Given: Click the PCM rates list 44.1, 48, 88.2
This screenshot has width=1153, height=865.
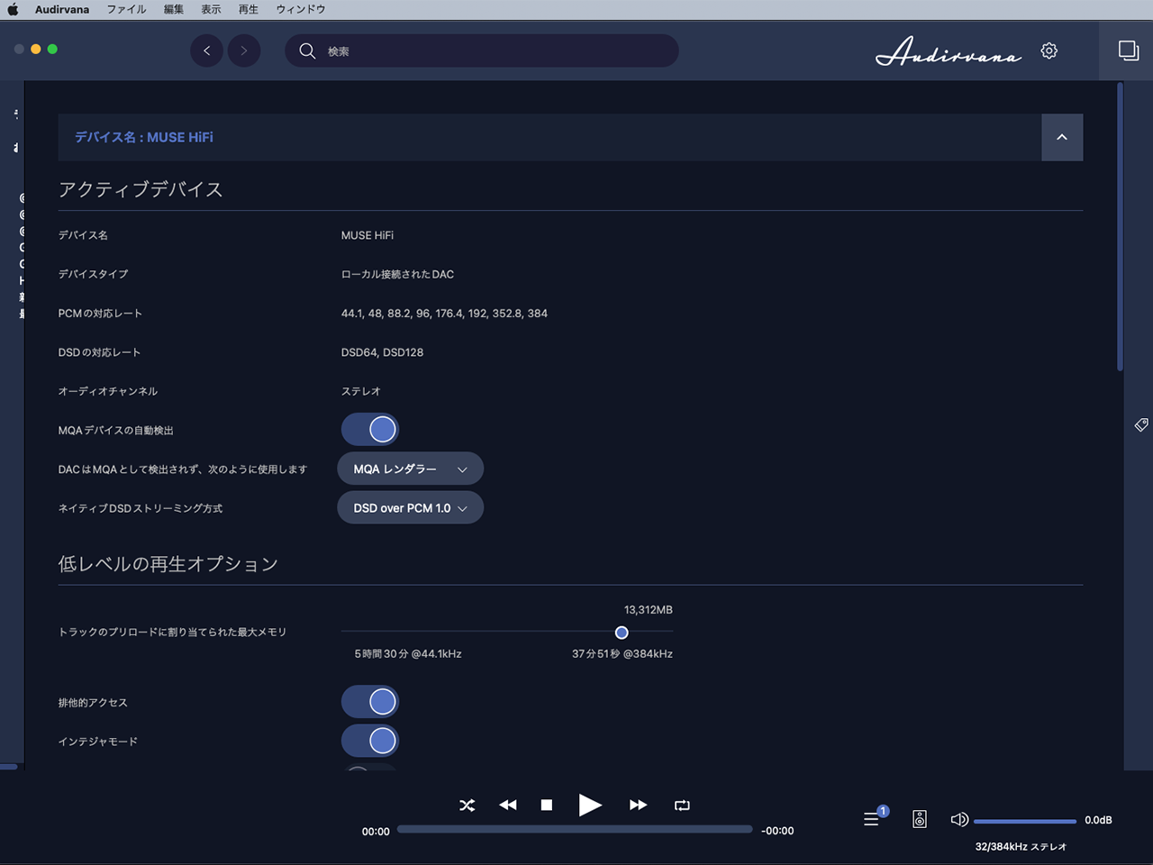Looking at the screenshot, I should 444,314.
